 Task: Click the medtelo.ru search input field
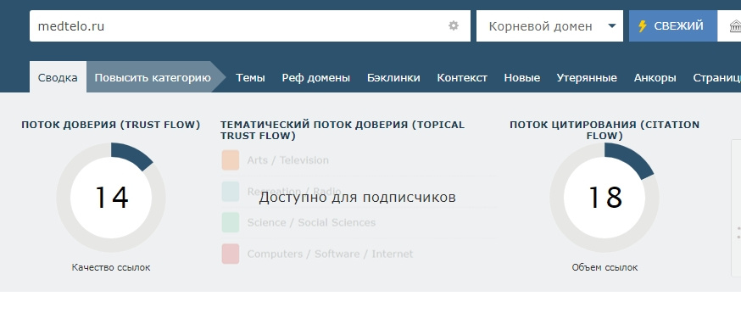[x=250, y=26]
